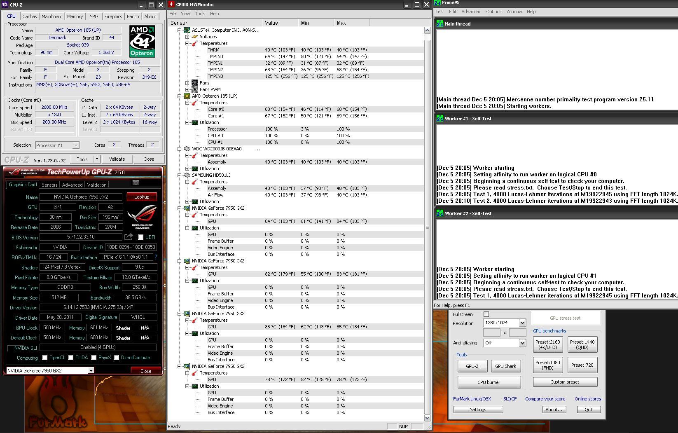Click hard drive icon beside SAMSUNG HD501LJ
The image size is (678, 433).
click(187, 175)
